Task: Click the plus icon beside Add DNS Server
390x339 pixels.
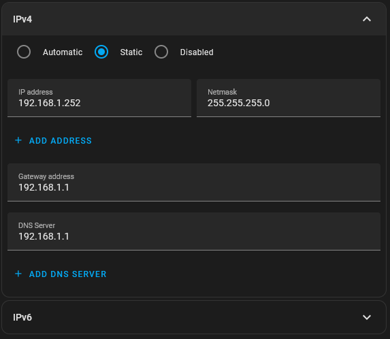Action: click(18, 274)
